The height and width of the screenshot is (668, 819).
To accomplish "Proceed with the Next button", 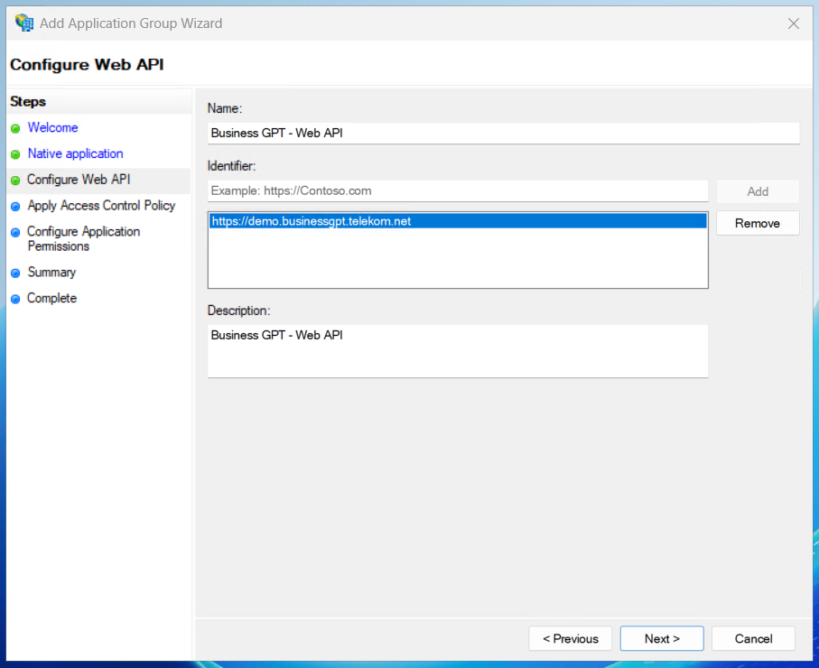I will pos(662,639).
